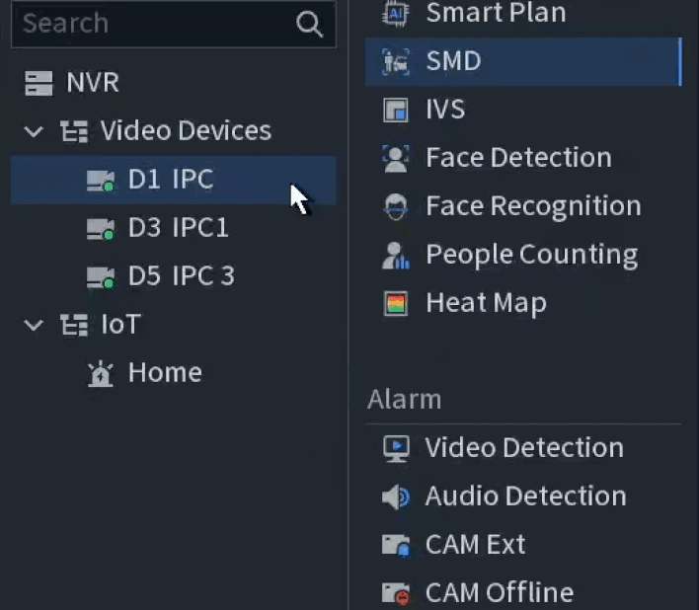The image size is (699, 610).
Task: Type in the Search input field
Action: 148,25
